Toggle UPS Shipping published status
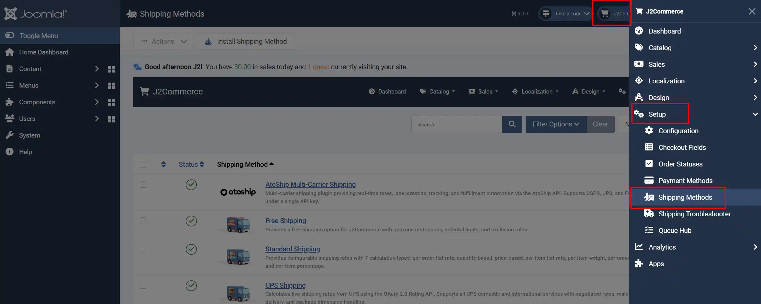This screenshot has width=761, height=304. pos(191,286)
